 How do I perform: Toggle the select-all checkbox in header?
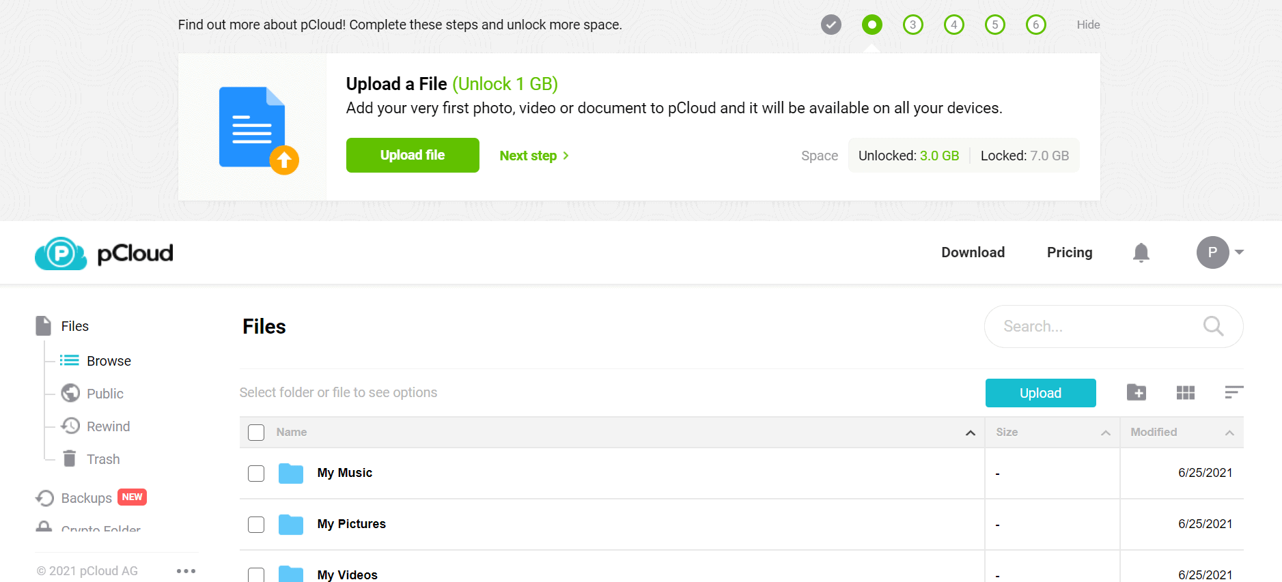(256, 433)
